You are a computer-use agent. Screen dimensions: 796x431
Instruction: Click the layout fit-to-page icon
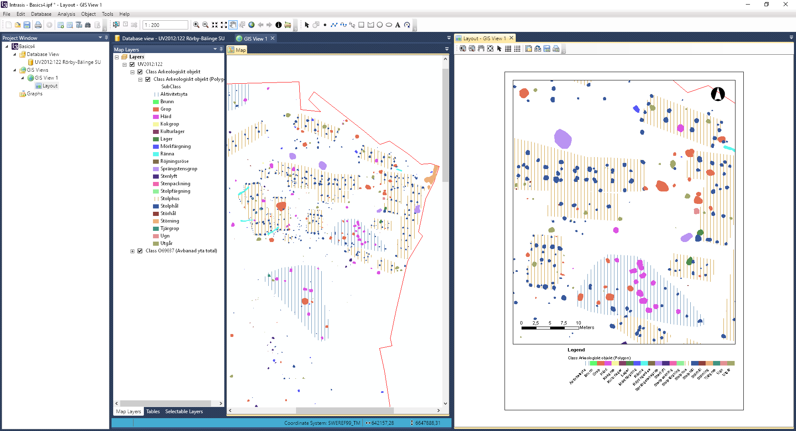tap(490, 48)
